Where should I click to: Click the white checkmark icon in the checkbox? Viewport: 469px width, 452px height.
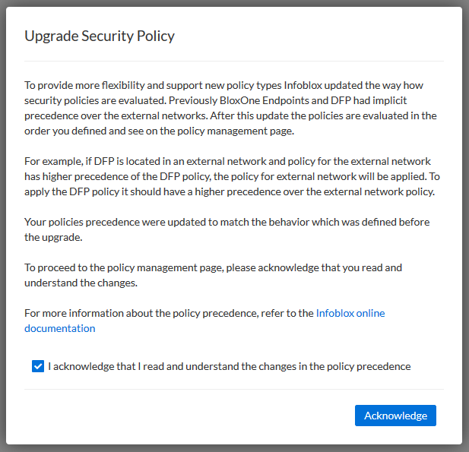38,366
